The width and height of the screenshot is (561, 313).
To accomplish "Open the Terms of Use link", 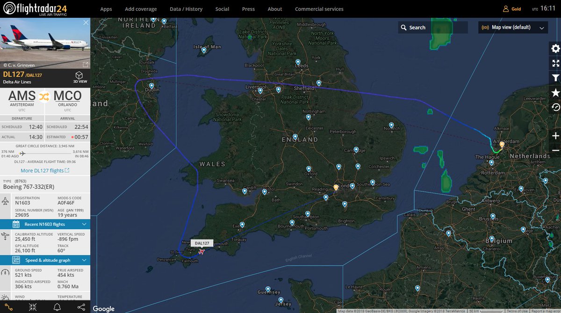I will pyautogui.click(x=518, y=310).
